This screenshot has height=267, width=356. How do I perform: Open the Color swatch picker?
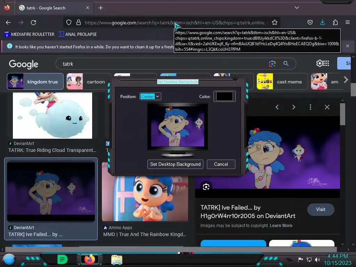(x=224, y=96)
